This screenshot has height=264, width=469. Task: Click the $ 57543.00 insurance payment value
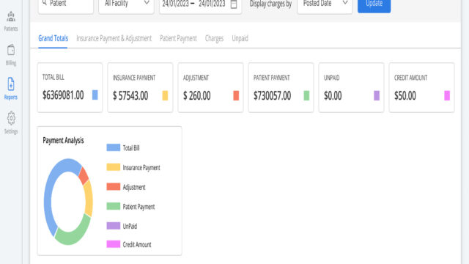click(x=130, y=96)
